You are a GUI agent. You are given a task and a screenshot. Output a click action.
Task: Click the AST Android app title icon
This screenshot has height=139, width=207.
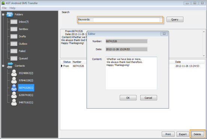(x=3, y=3)
